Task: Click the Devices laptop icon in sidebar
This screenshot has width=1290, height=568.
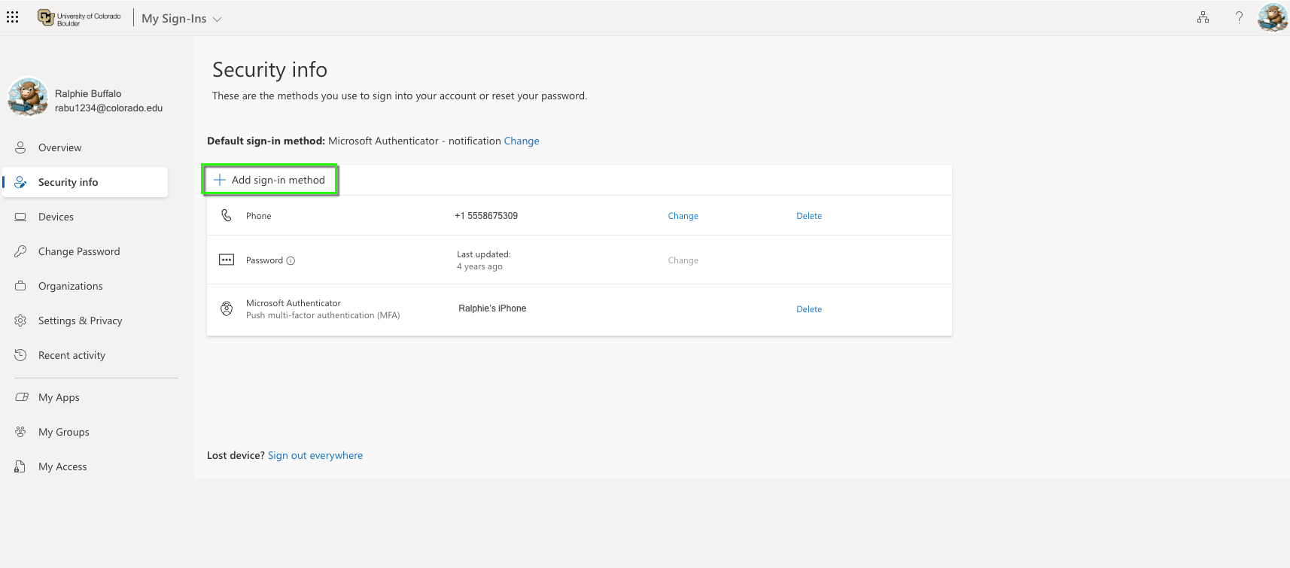Action: 21,217
